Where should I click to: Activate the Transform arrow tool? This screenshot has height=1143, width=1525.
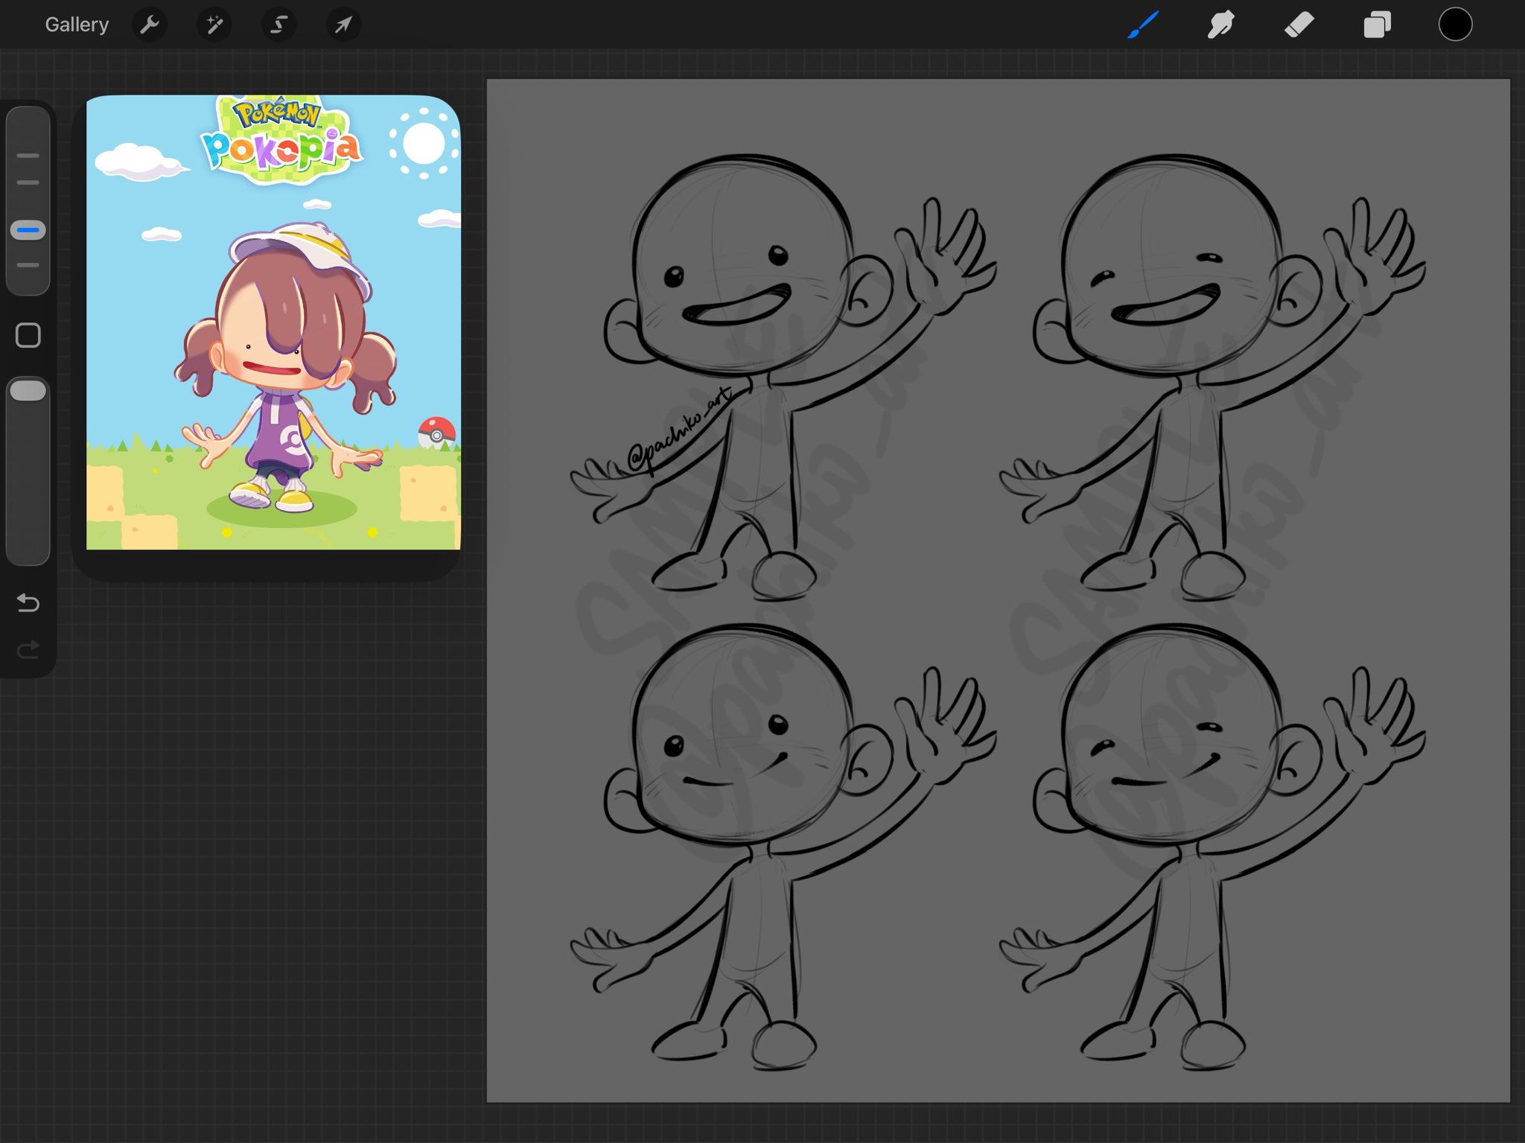coord(343,25)
